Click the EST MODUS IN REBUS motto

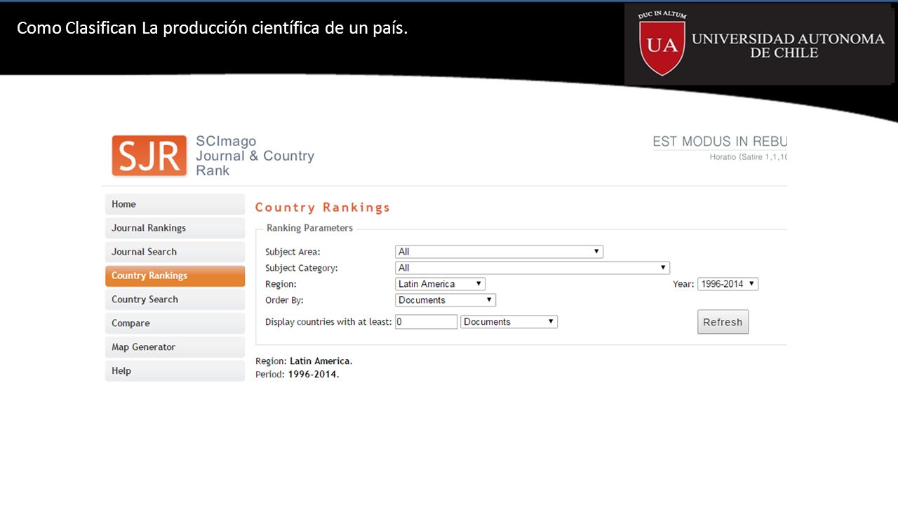pos(720,142)
